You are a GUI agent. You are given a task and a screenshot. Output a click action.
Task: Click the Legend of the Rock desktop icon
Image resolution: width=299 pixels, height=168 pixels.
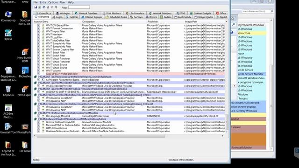pyautogui.click(x=8, y=145)
